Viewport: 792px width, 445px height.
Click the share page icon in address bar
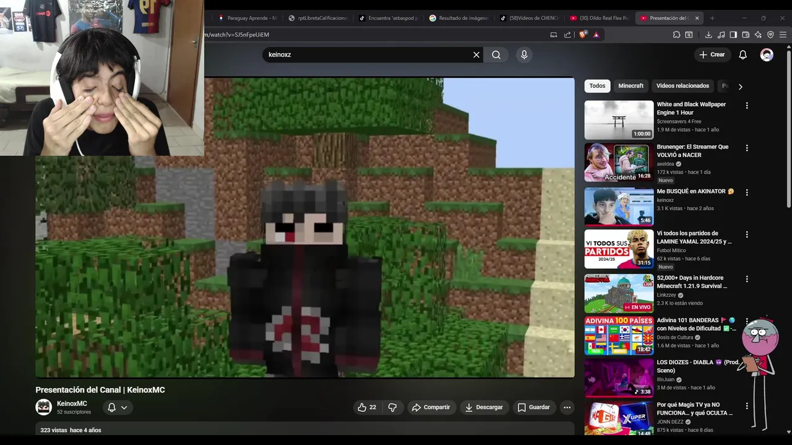click(x=568, y=35)
